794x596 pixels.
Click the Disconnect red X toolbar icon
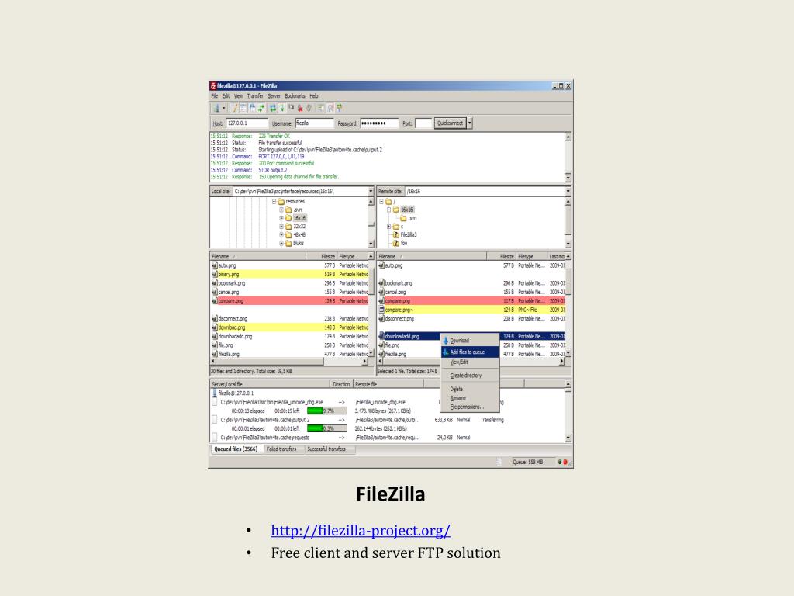(x=300, y=108)
